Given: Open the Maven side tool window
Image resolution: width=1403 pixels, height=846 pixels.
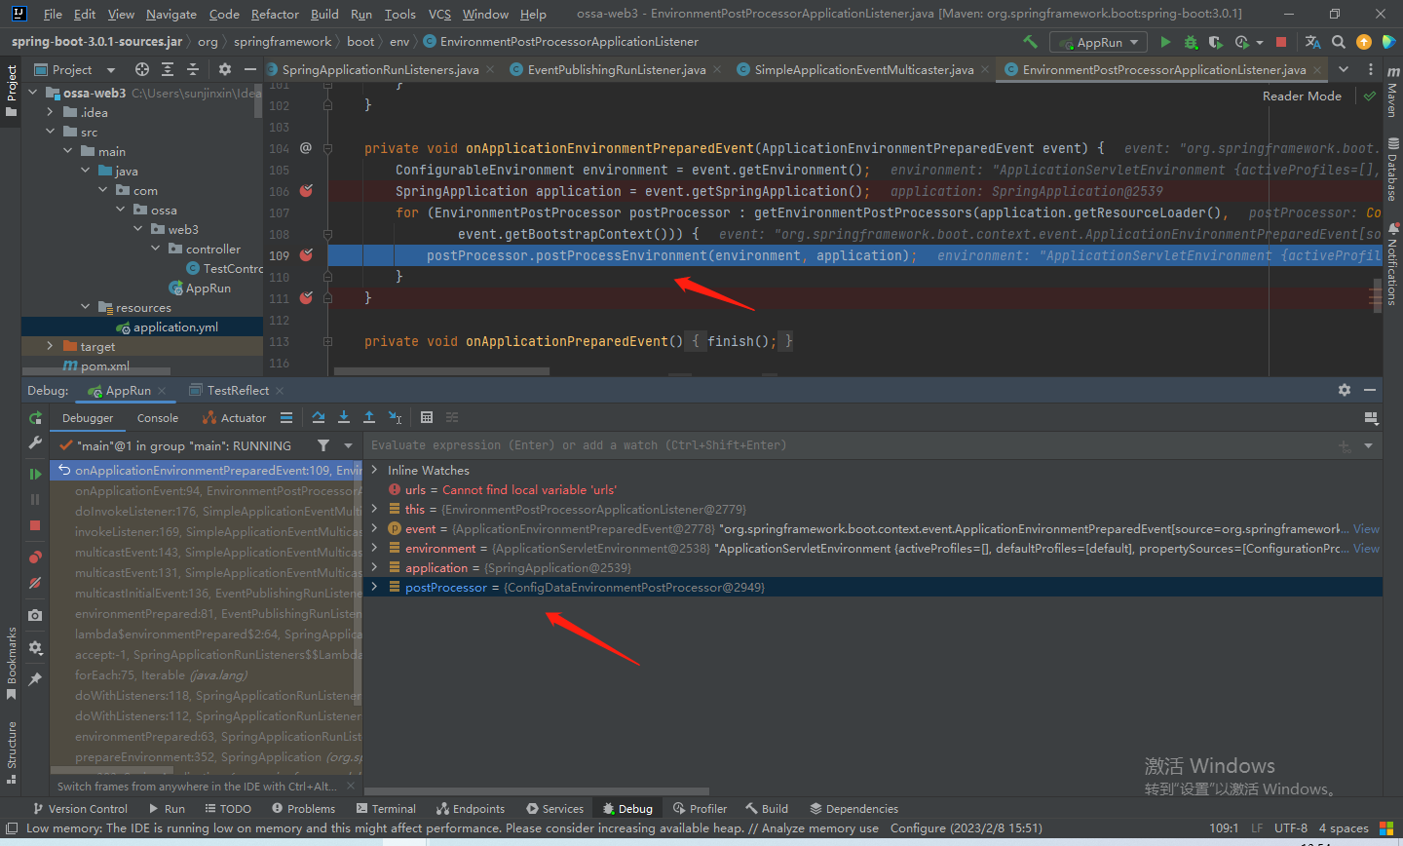Looking at the screenshot, I should [x=1392, y=92].
